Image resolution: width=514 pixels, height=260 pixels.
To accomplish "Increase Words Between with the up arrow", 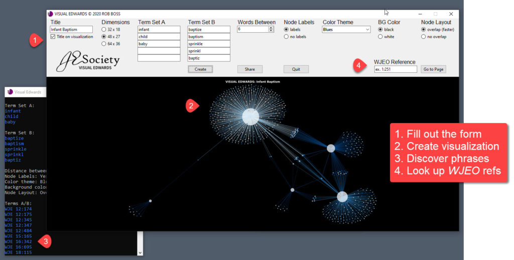I will click(x=271, y=28).
